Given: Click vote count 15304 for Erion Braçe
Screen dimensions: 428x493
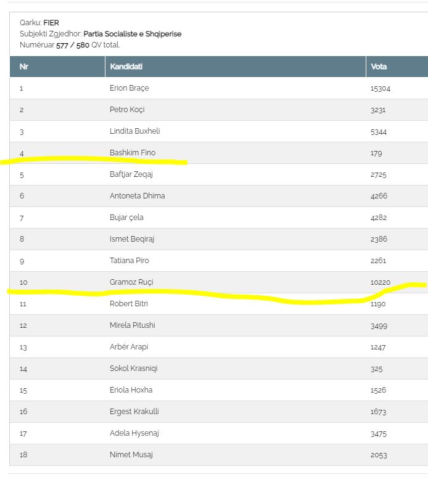Looking at the screenshot, I should 380,88.
